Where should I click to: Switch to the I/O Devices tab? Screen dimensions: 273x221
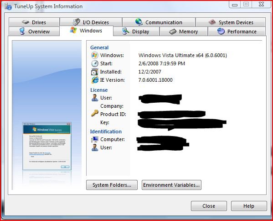pos(91,22)
